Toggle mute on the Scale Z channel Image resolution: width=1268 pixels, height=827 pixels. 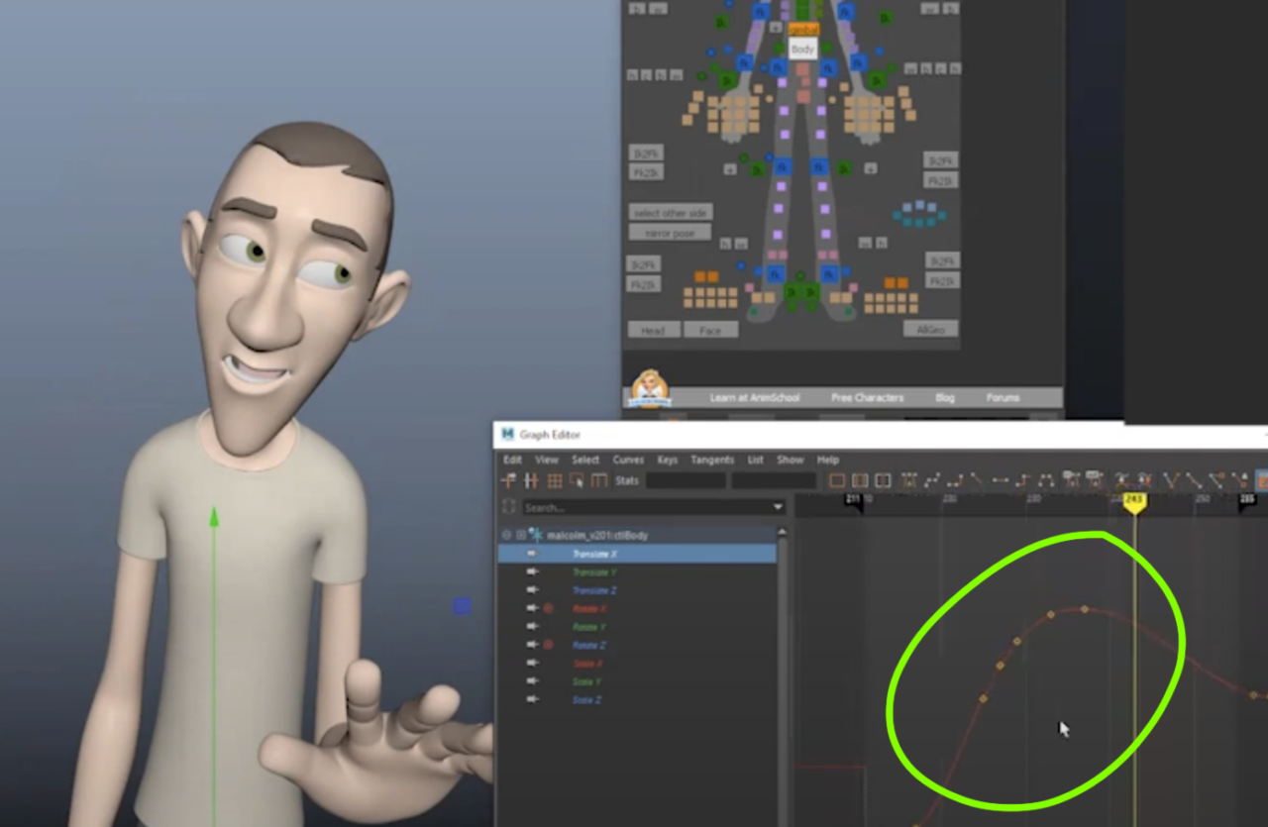[532, 700]
